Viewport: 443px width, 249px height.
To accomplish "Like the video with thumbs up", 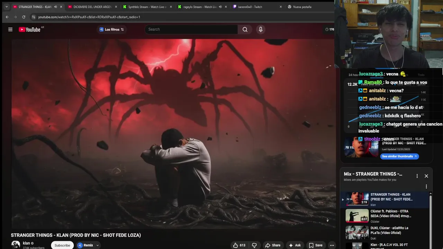I will pyautogui.click(x=239, y=245).
